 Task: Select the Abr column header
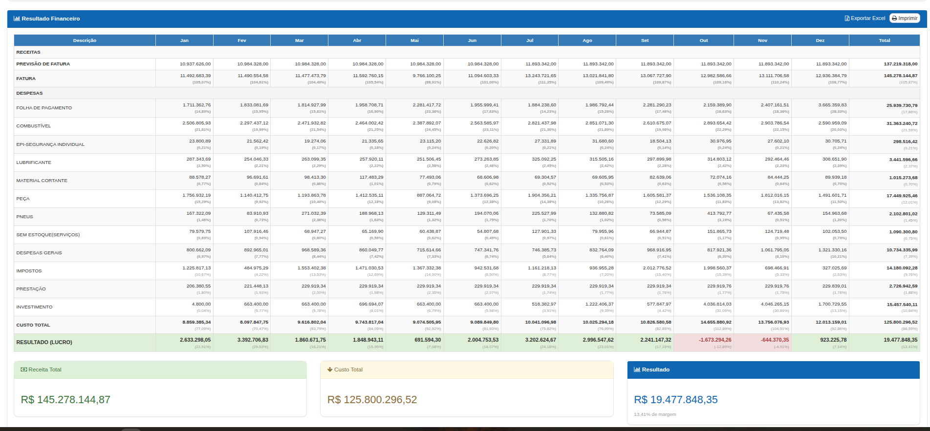pos(357,41)
